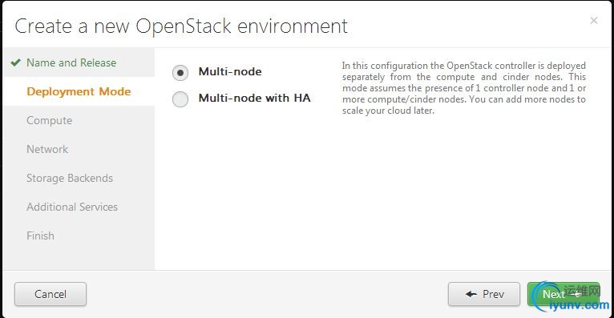This screenshot has height=318, width=614.
Task: Open the Deployment Mode step
Action: pyautogui.click(x=79, y=91)
